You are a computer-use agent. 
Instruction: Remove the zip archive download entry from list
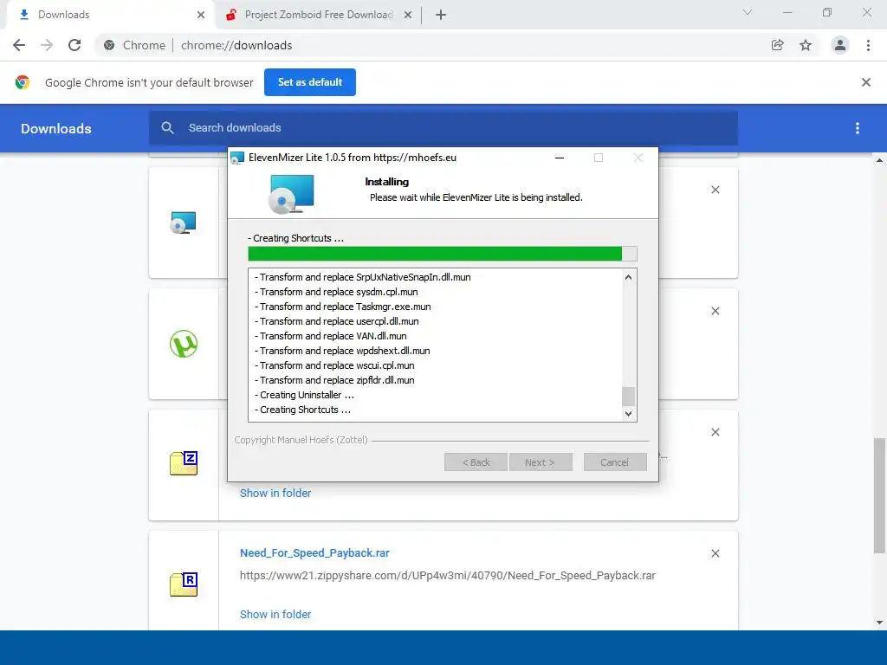(715, 432)
